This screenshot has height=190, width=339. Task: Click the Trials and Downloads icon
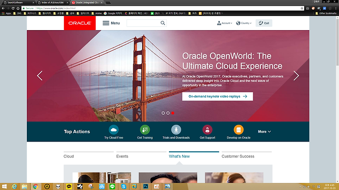[x=176, y=130]
